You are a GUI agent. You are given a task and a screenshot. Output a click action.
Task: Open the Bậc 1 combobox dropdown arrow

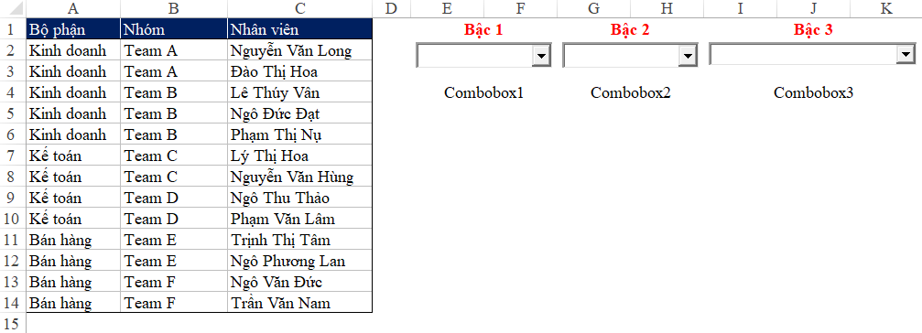pos(541,56)
